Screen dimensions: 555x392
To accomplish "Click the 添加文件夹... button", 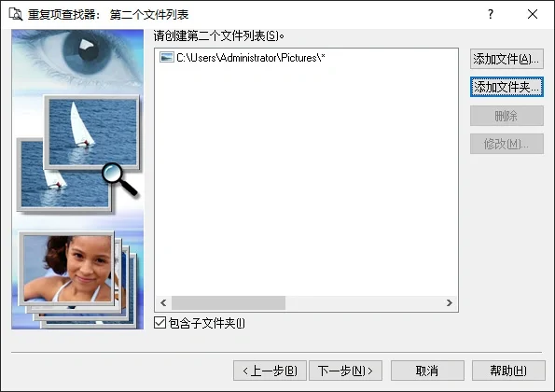I will click(506, 87).
